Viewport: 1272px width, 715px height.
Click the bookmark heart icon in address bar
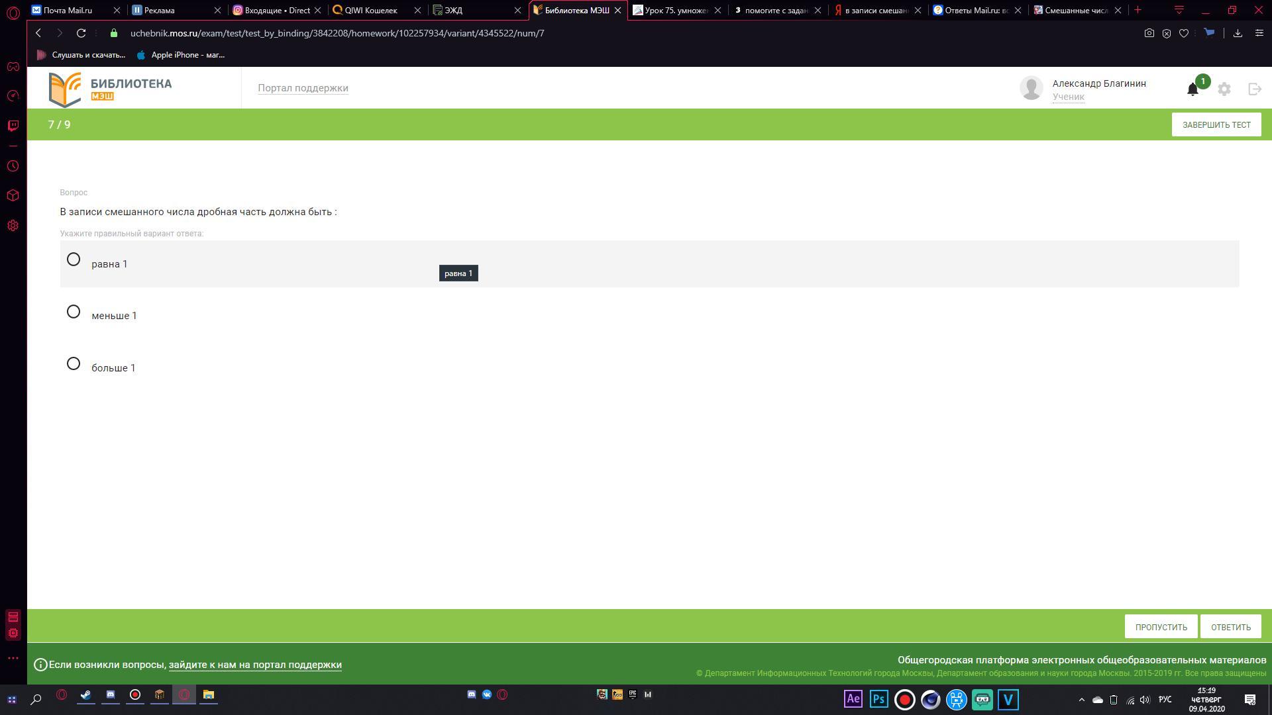point(1184,33)
